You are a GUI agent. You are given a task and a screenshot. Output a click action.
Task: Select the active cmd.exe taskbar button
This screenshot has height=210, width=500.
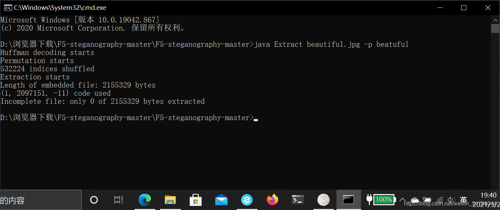point(349,200)
